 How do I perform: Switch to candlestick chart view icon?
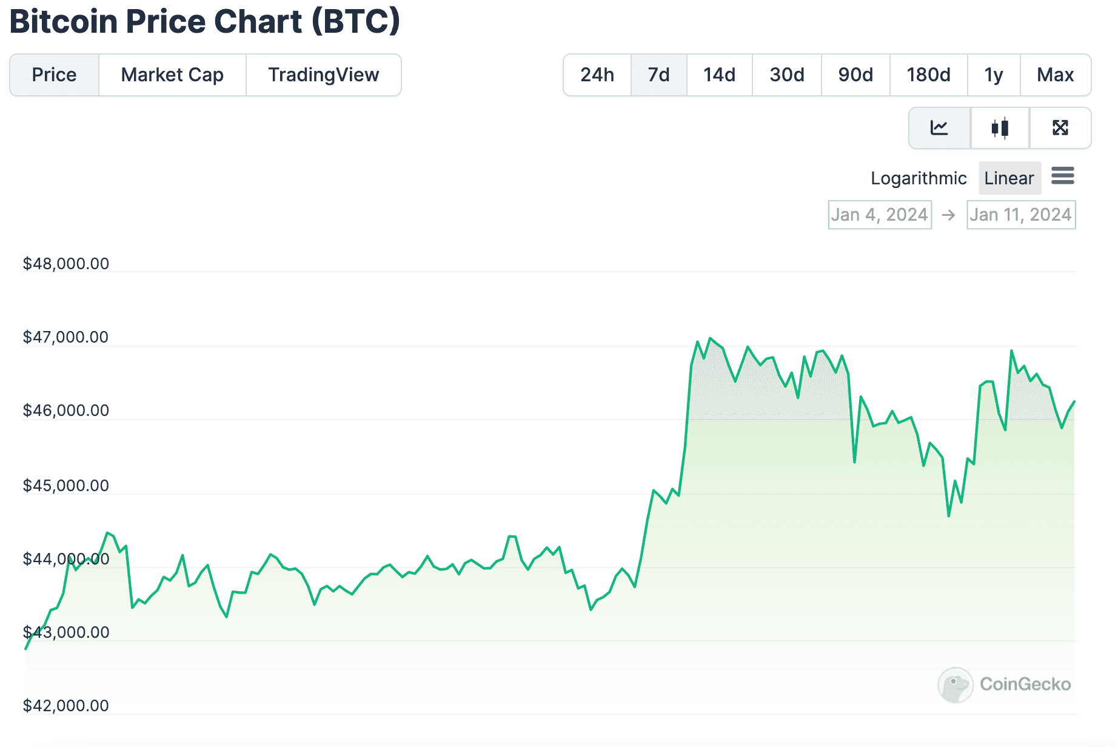(1000, 128)
